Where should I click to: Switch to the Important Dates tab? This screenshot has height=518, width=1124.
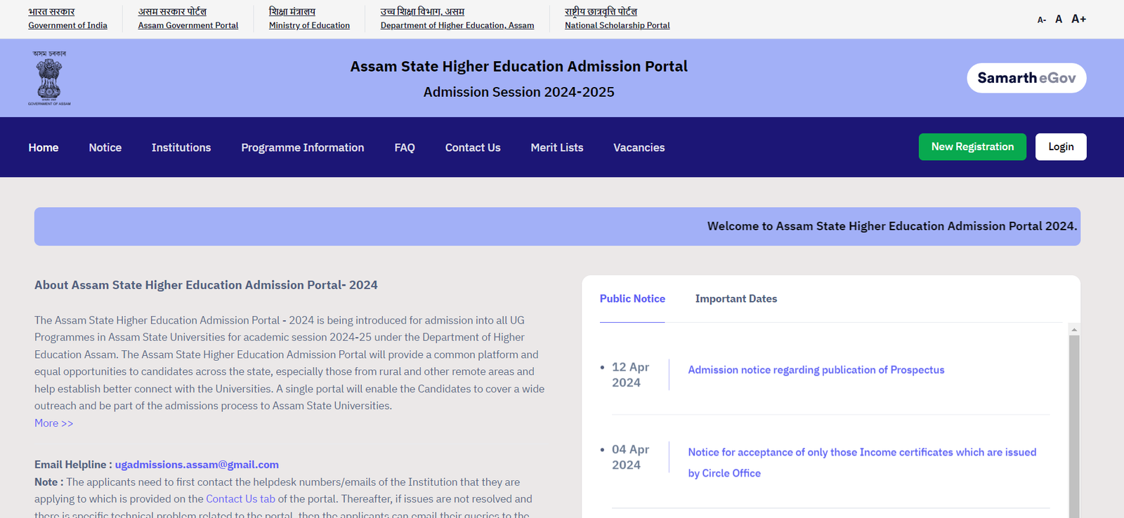pyautogui.click(x=736, y=299)
